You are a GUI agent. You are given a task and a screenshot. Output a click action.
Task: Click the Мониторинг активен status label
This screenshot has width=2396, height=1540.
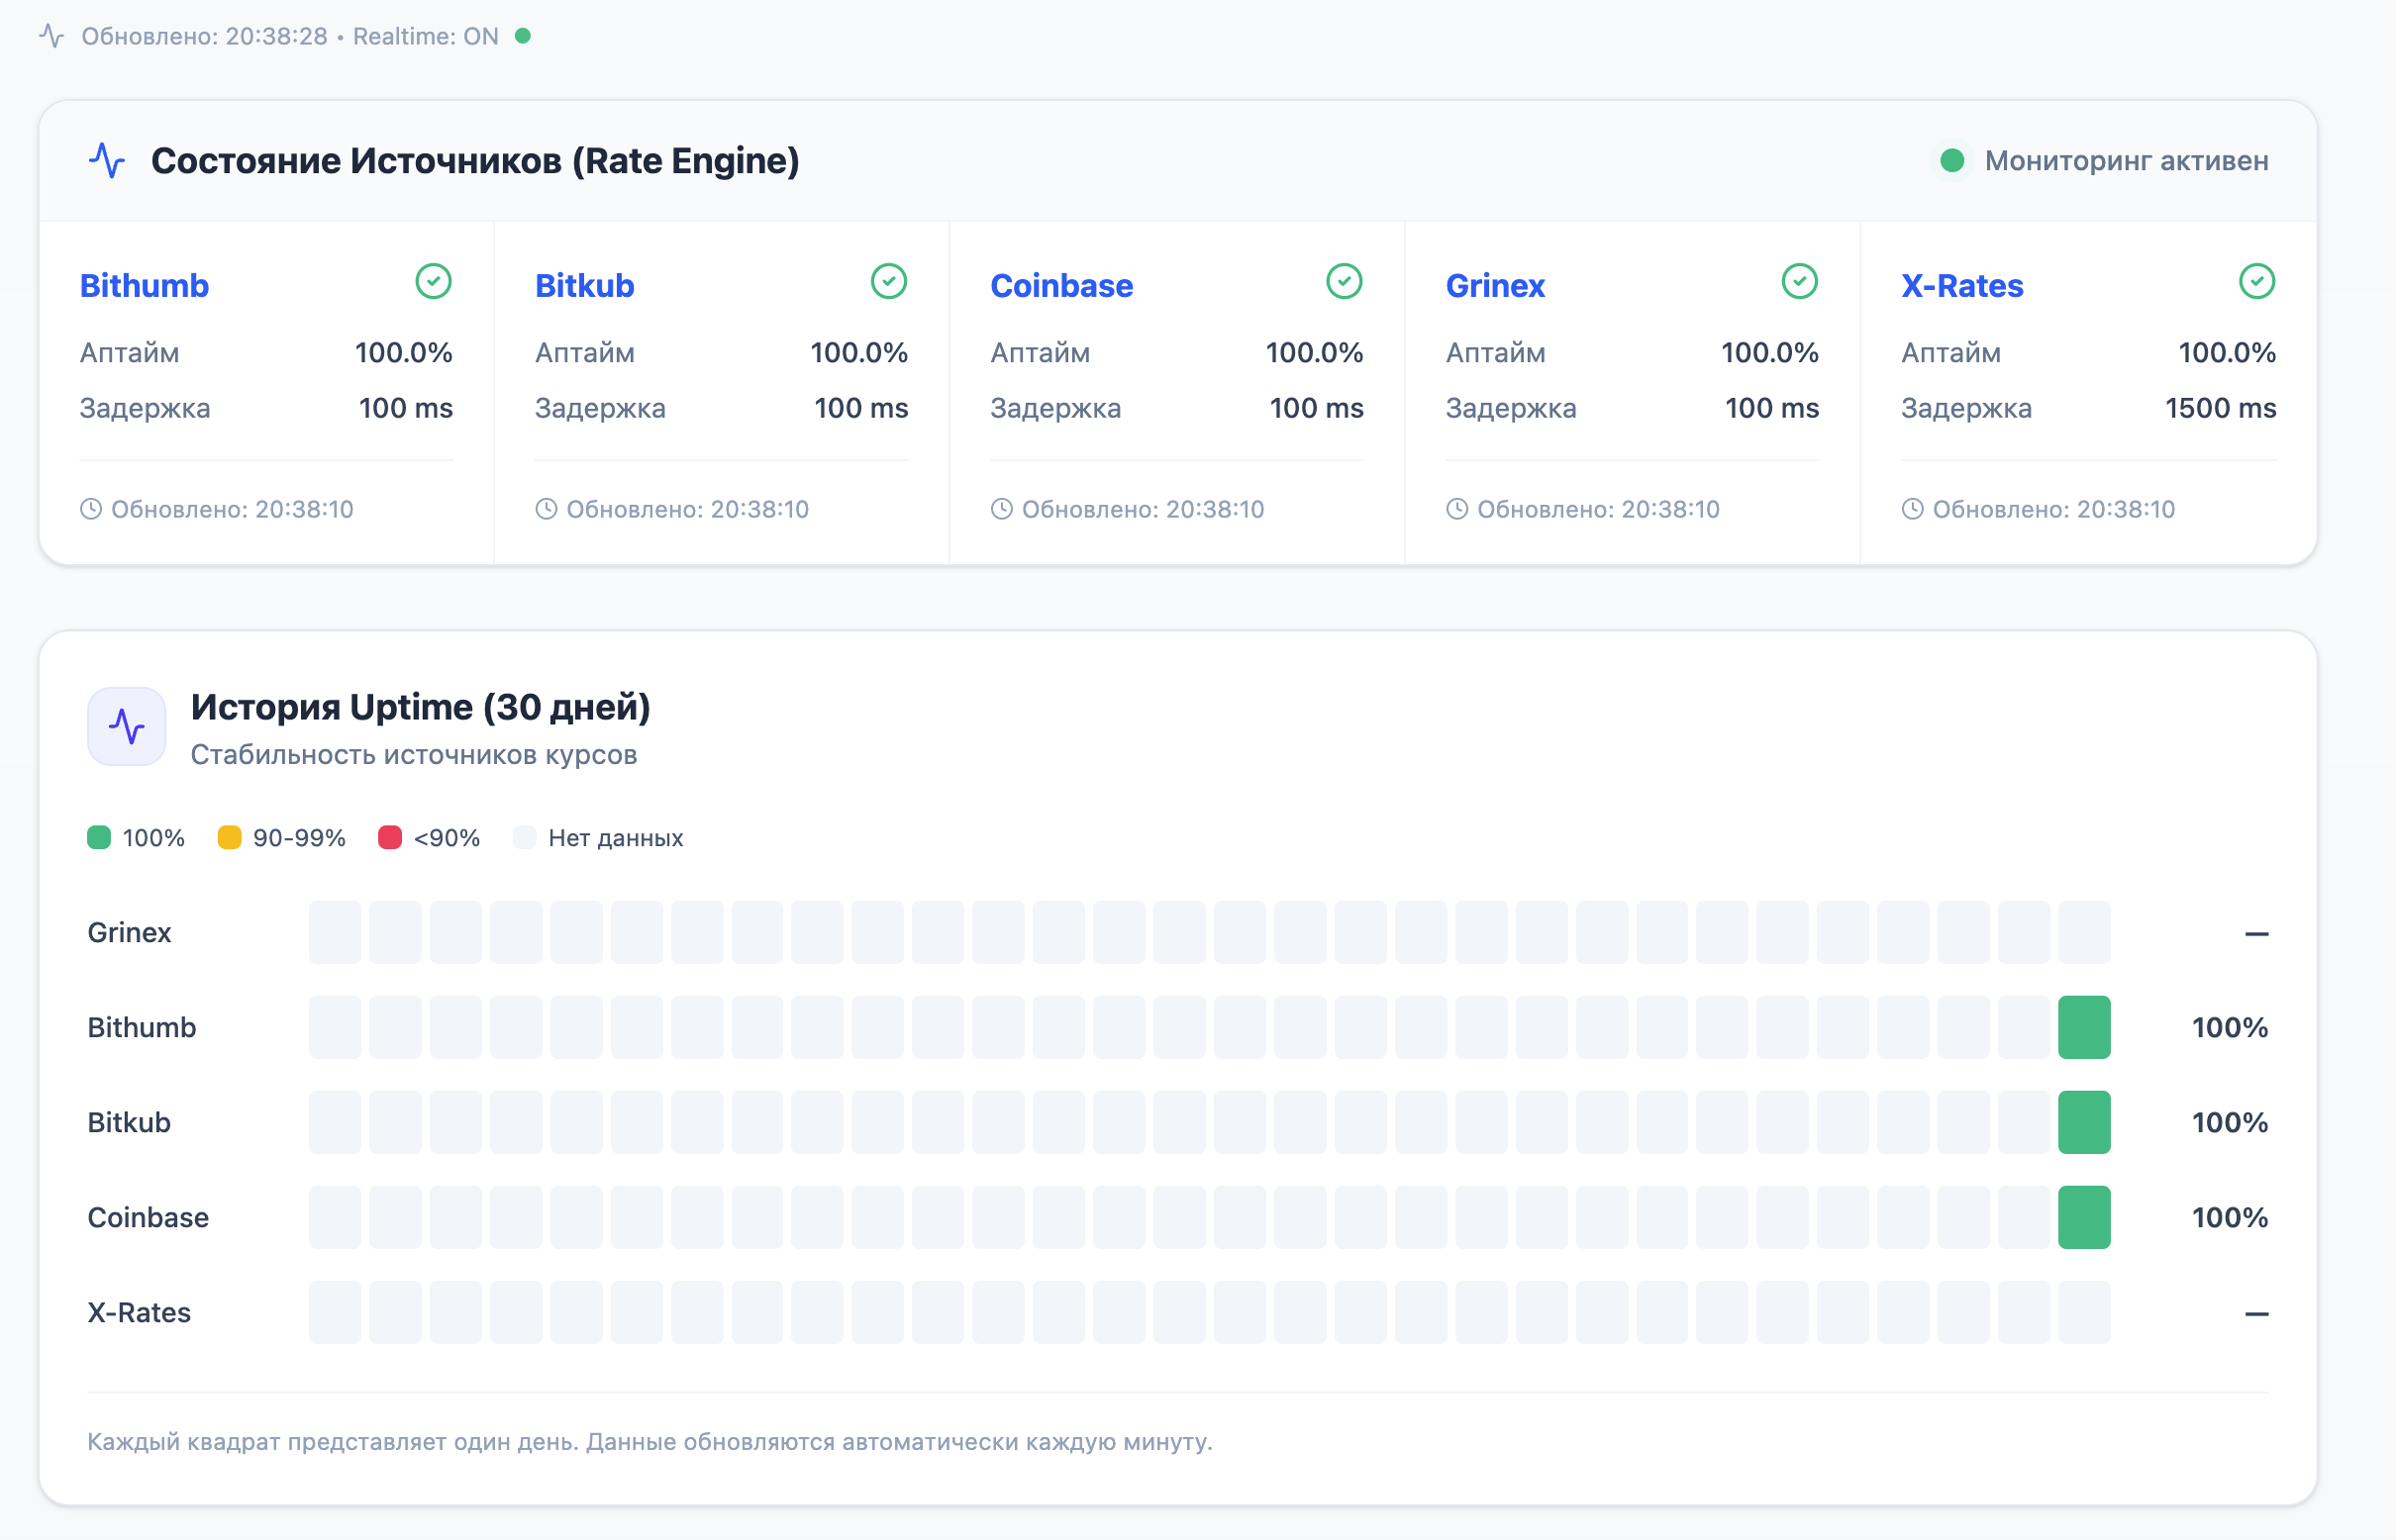tap(2126, 160)
